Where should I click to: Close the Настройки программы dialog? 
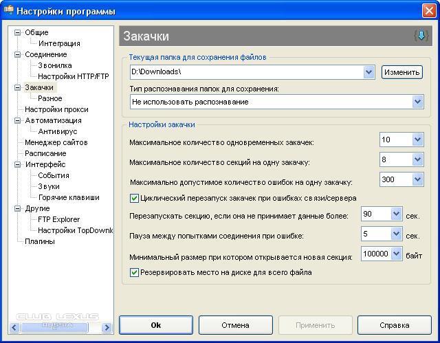[x=427, y=11]
